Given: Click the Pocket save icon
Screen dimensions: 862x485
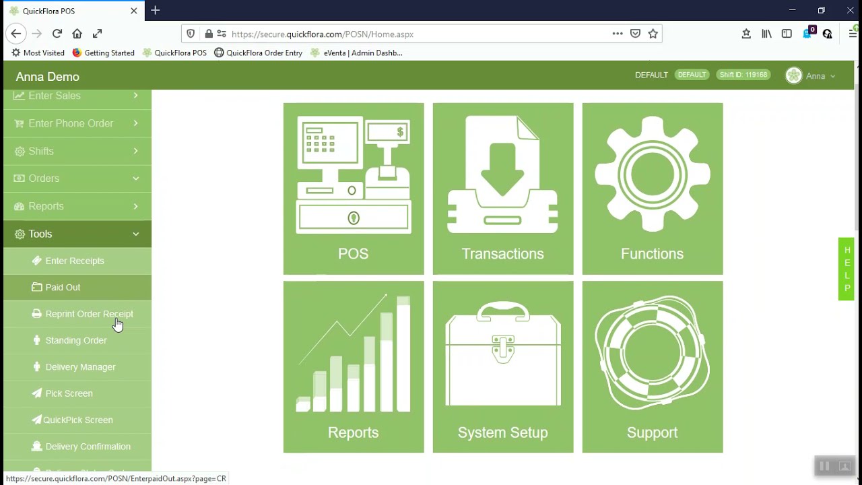Looking at the screenshot, I should click(x=635, y=34).
